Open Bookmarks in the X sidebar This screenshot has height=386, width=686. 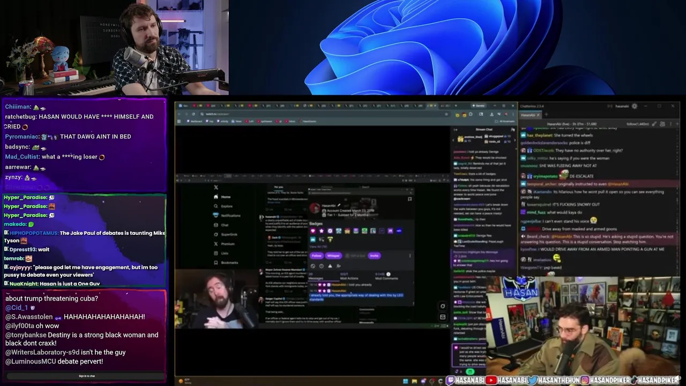(x=226, y=263)
